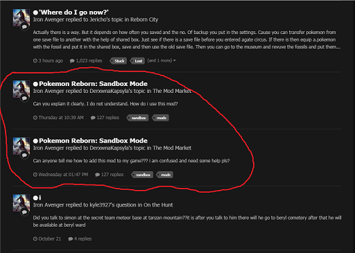Click comment badge on Thursday Sandbox post avatar
The image size is (355, 253).
point(24,98)
